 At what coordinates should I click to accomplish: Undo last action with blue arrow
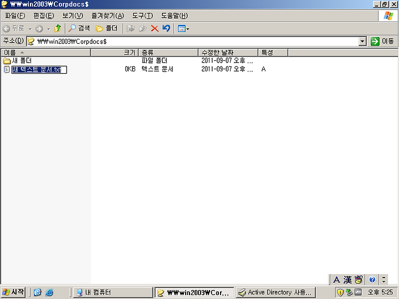click(166, 28)
